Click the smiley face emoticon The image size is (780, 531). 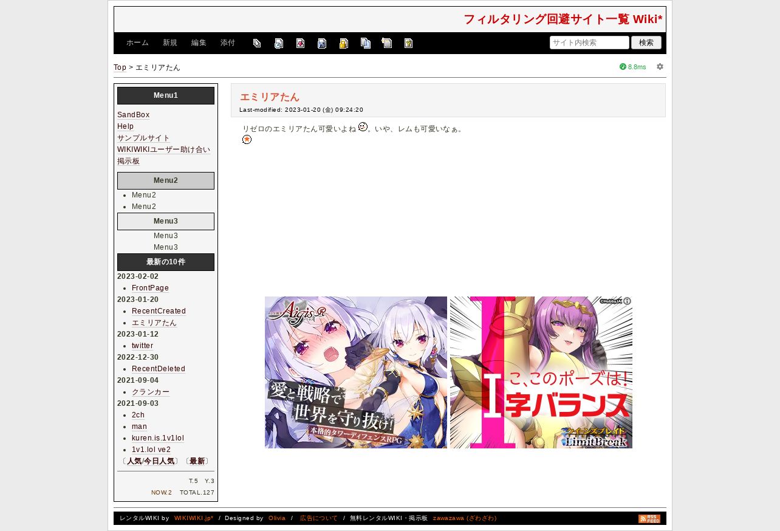(x=363, y=126)
